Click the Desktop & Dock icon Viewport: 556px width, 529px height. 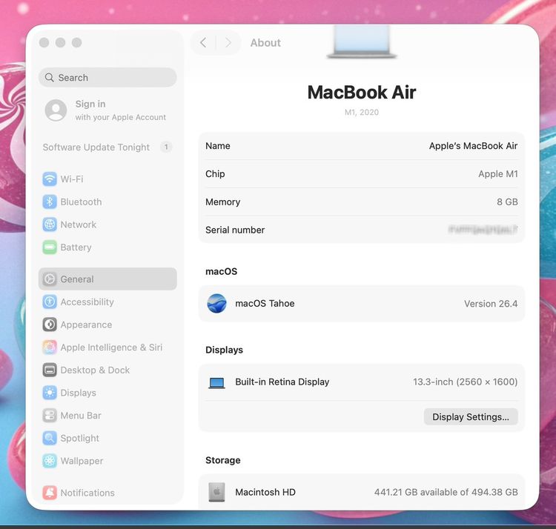(50, 370)
